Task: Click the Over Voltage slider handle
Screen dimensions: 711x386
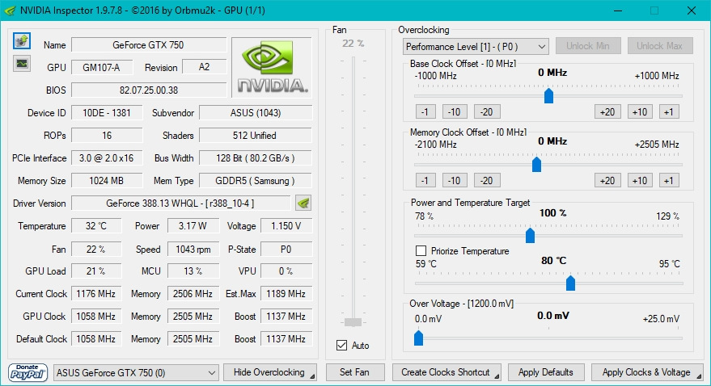Action: pos(418,338)
